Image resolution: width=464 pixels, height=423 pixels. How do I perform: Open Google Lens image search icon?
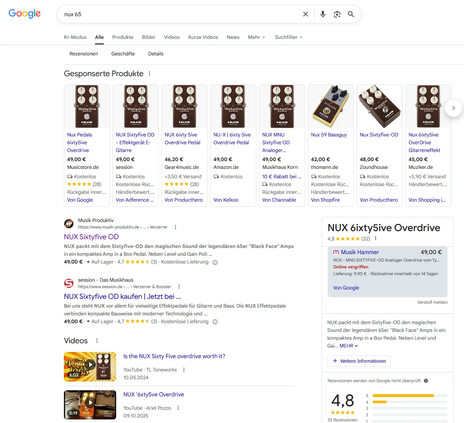tap(337, 14)
